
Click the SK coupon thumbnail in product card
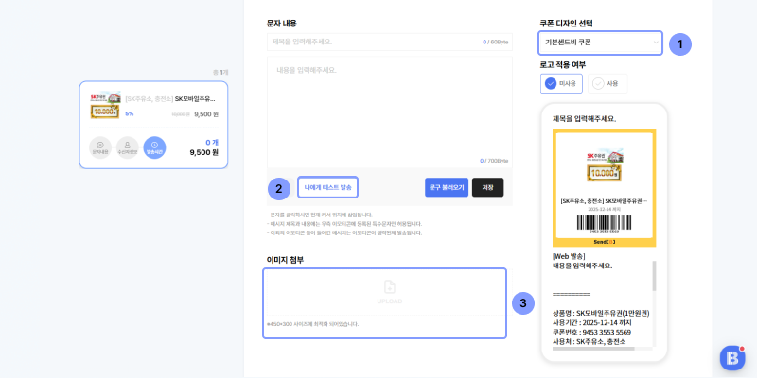[x=104, y=105]
